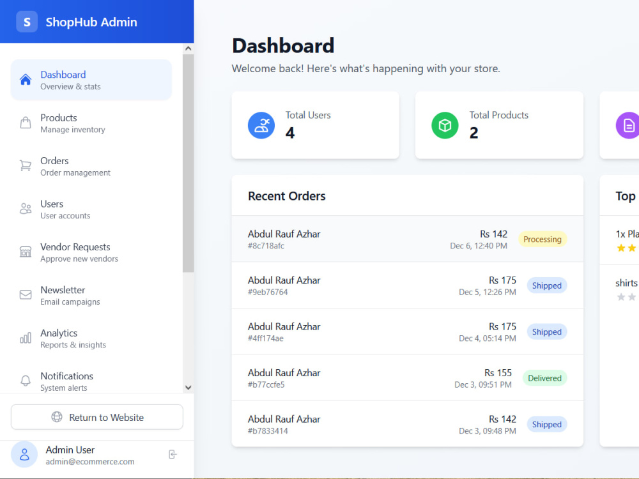The height and width of the screenshot is (479, 639).
Task: Click amount Rs 155
Action: (x=498, y=373)
